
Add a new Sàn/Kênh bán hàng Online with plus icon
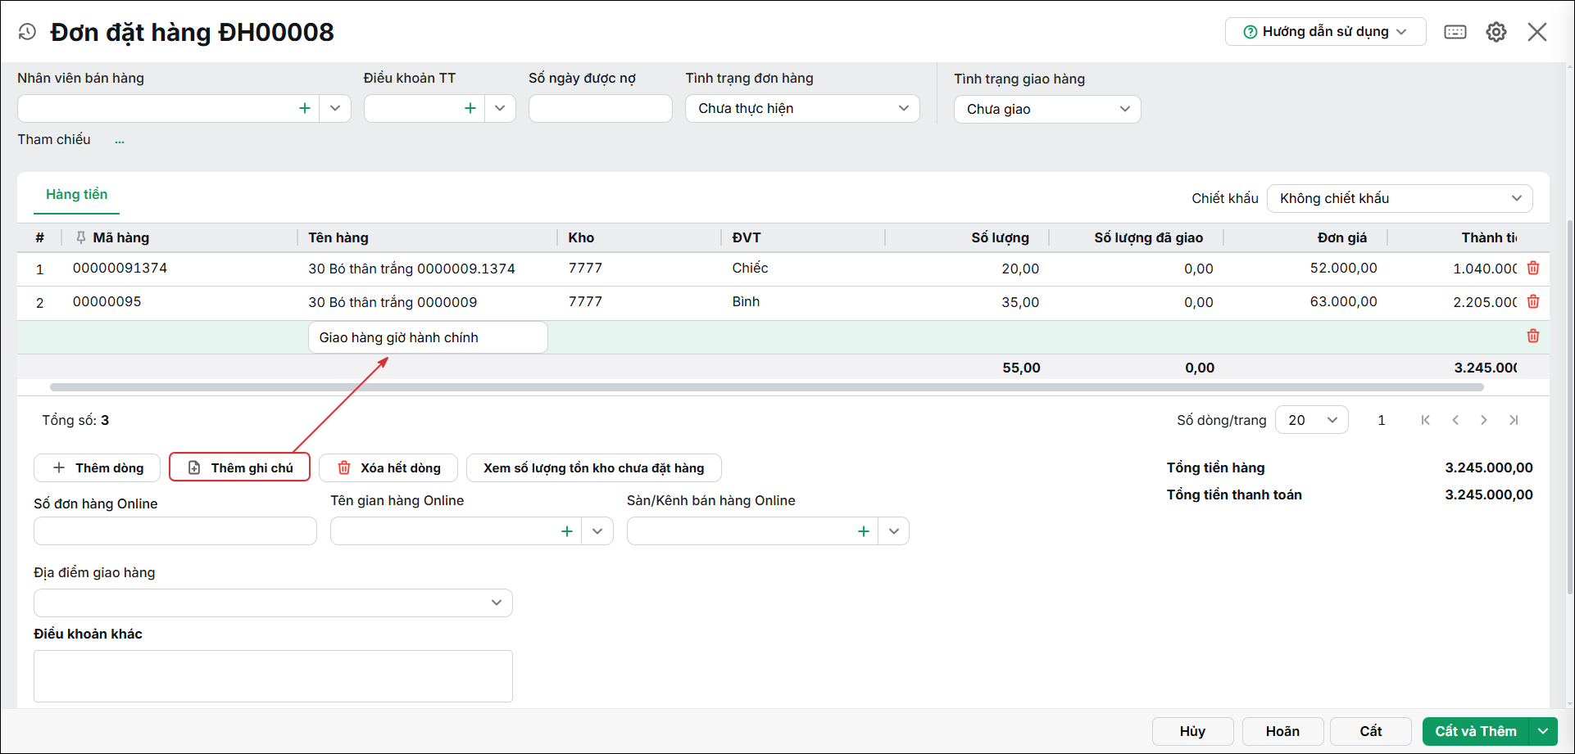click(x=864, y=531)
